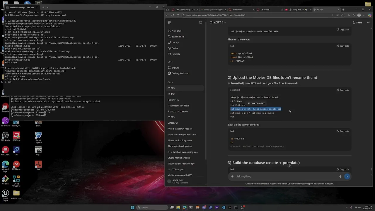Open the History 110 chat
The width and height of the screenshot is (375, 211).
click(x=185, y=100)
